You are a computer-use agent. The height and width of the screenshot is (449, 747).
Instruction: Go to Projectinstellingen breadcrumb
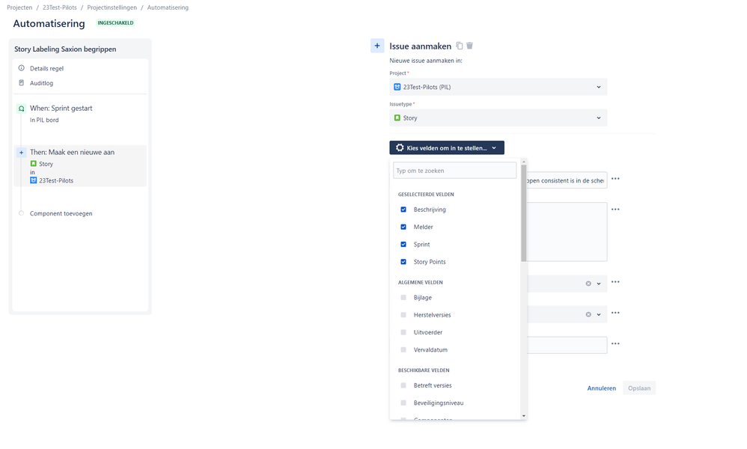[112, 7]
